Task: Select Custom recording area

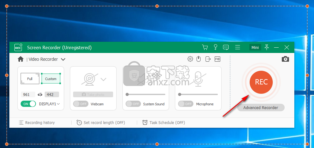Action: (51, 79)
